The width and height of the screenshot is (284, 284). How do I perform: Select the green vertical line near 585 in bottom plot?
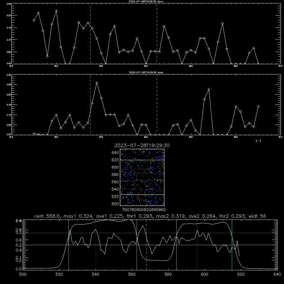pos(176,245)
